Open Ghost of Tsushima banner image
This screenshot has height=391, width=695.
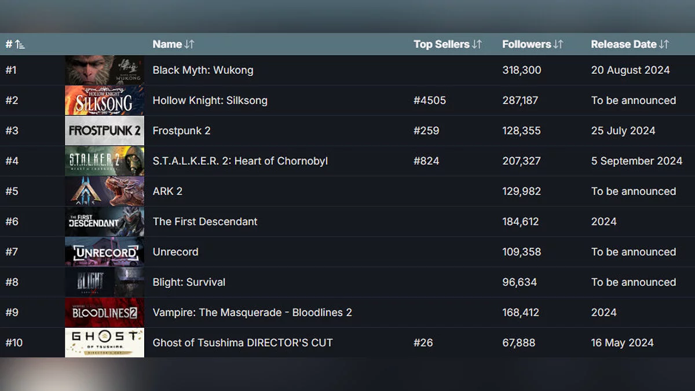tap(104, 343)
